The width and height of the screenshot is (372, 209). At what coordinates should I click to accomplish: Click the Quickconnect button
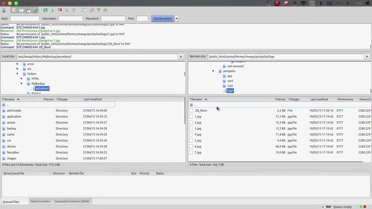(163, 19)
